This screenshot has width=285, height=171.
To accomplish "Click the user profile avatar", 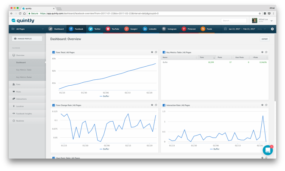I will pos(254,20).
